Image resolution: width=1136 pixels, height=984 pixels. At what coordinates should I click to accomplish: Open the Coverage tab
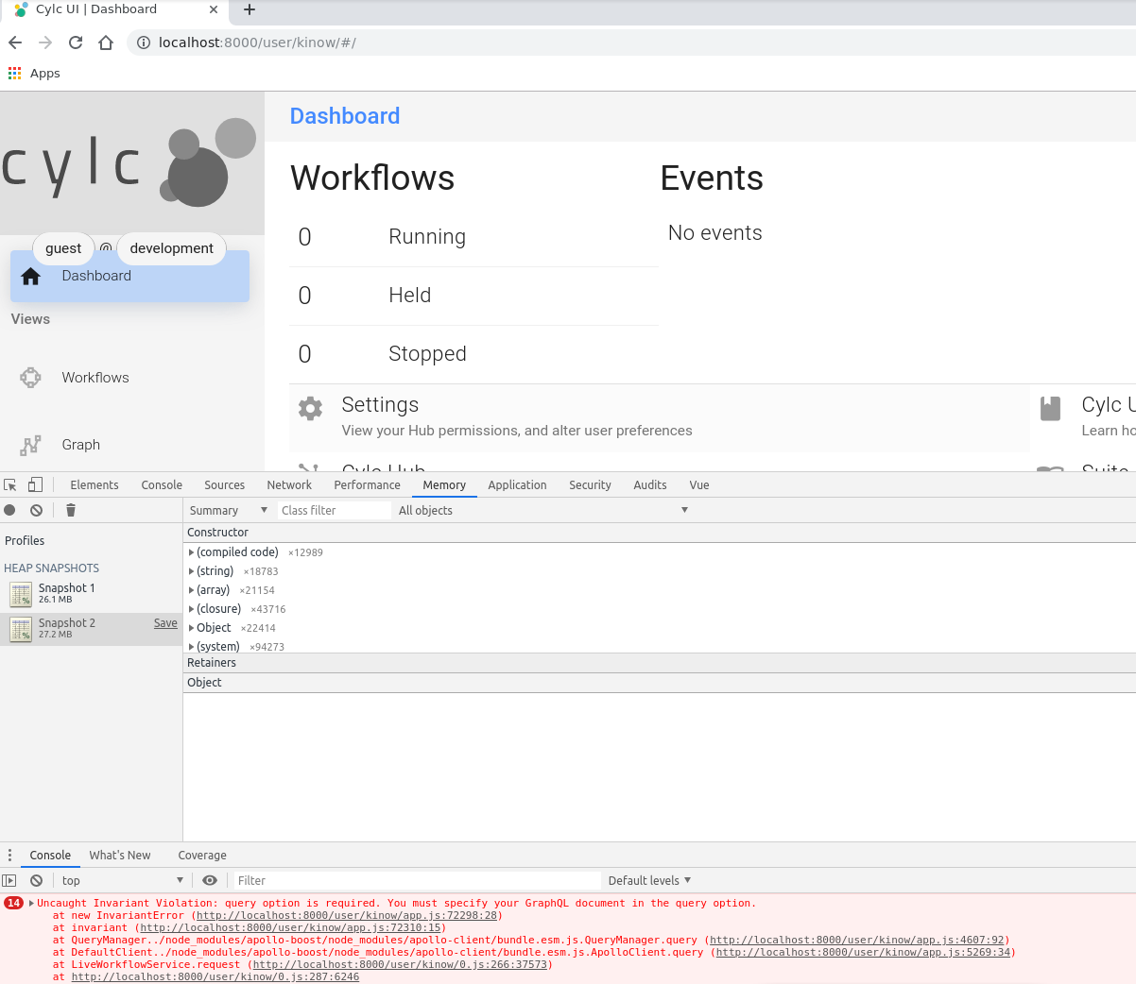tap(201, 855)
